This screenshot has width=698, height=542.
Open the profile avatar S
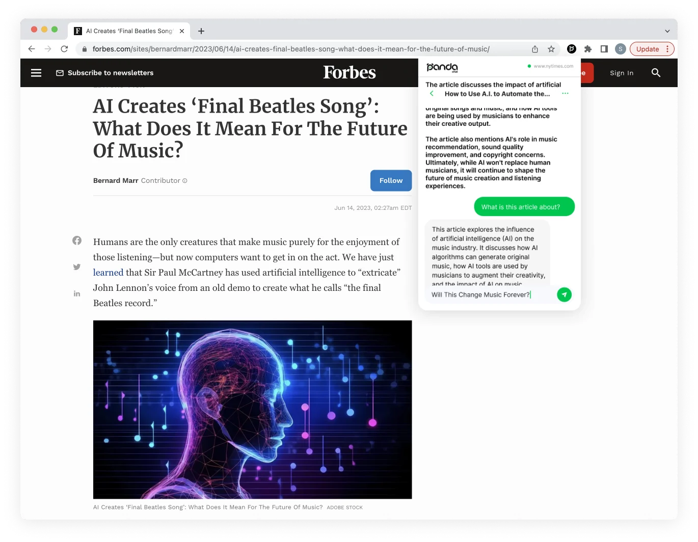coord(621,49)
